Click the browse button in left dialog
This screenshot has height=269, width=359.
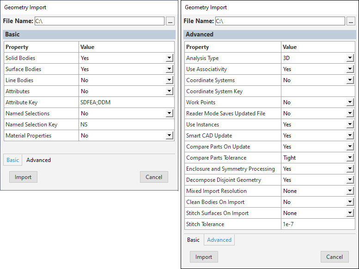click(x=170, y=21)
